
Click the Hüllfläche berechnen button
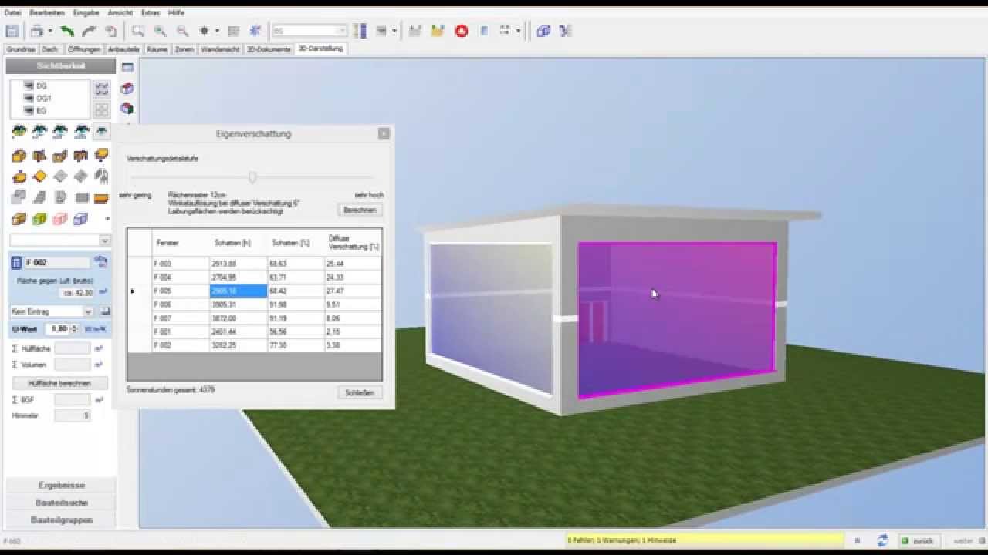point(59,383)
